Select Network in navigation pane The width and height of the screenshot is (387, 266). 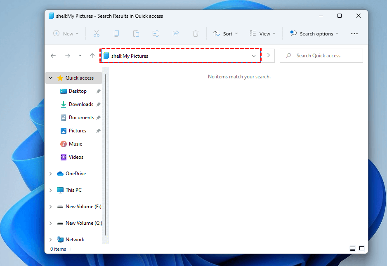tap(75, 240)
